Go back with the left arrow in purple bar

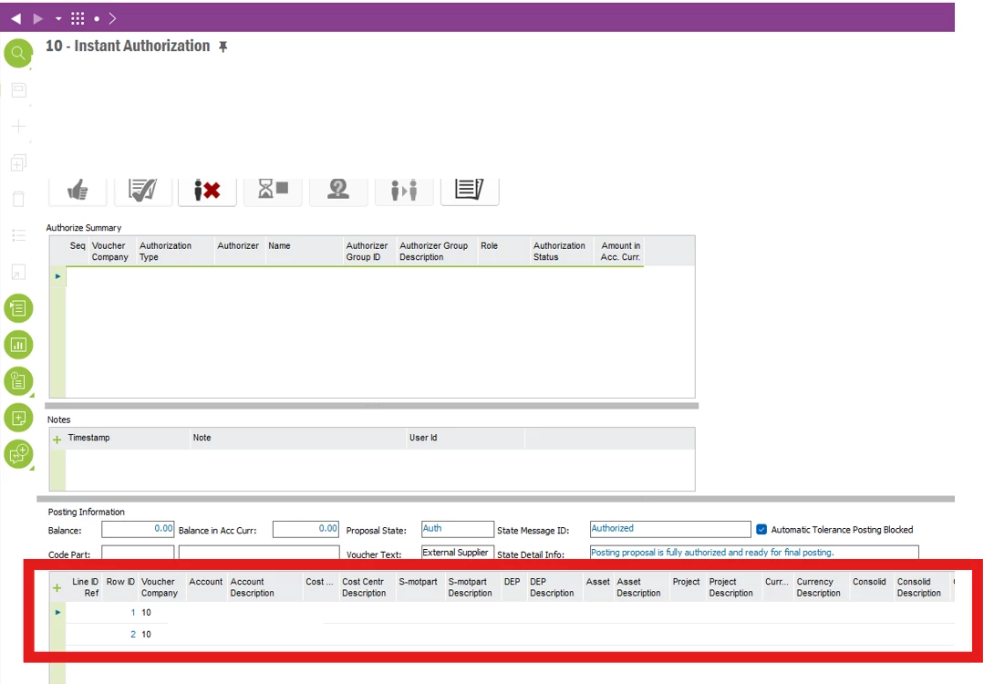pyautogui.click(x=16, y=18)
